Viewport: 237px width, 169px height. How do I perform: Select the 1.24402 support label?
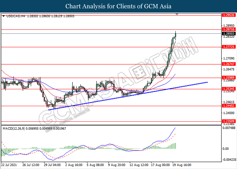(229, 106)
